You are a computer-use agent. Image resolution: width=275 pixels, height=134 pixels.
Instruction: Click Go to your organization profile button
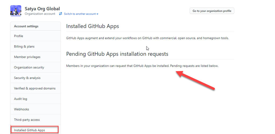click(x=212, y=11)
